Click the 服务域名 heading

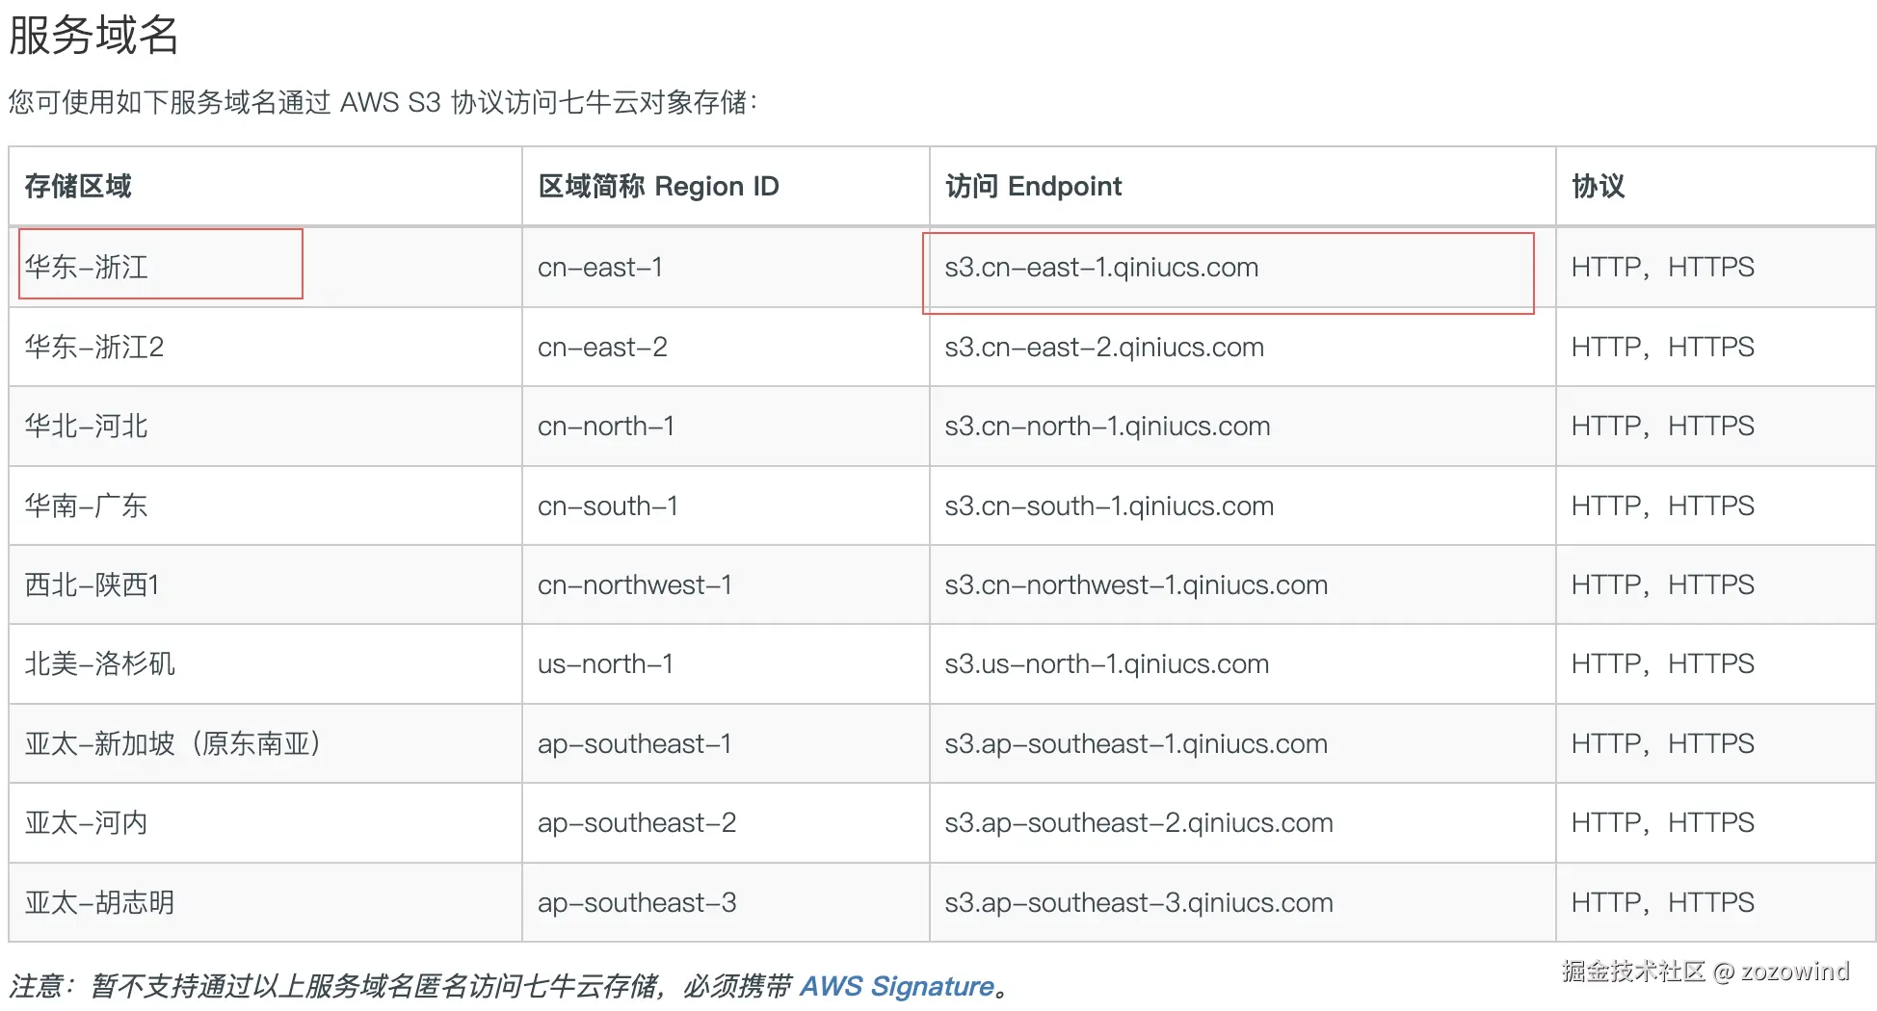[x=93, y=35]
